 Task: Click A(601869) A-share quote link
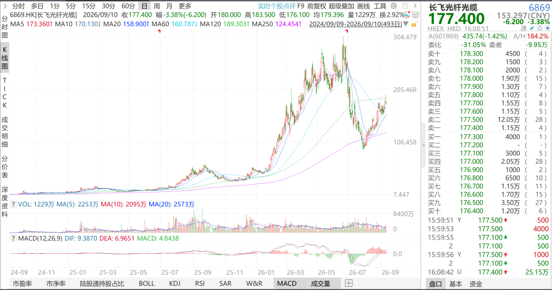click(443, 36)
